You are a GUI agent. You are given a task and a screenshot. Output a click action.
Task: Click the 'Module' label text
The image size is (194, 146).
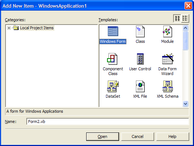coord(167,41)
